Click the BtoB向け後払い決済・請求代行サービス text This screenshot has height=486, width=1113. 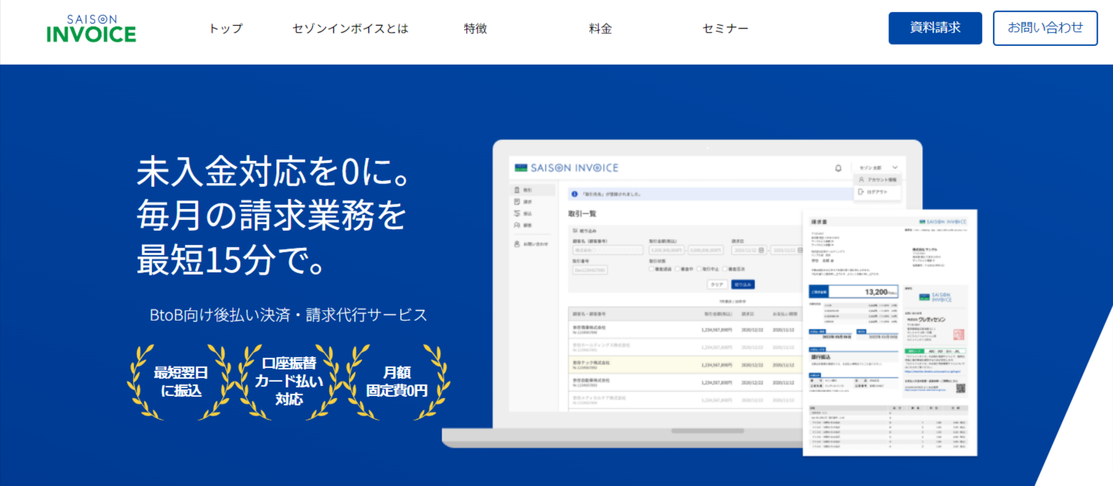point(289,315)
